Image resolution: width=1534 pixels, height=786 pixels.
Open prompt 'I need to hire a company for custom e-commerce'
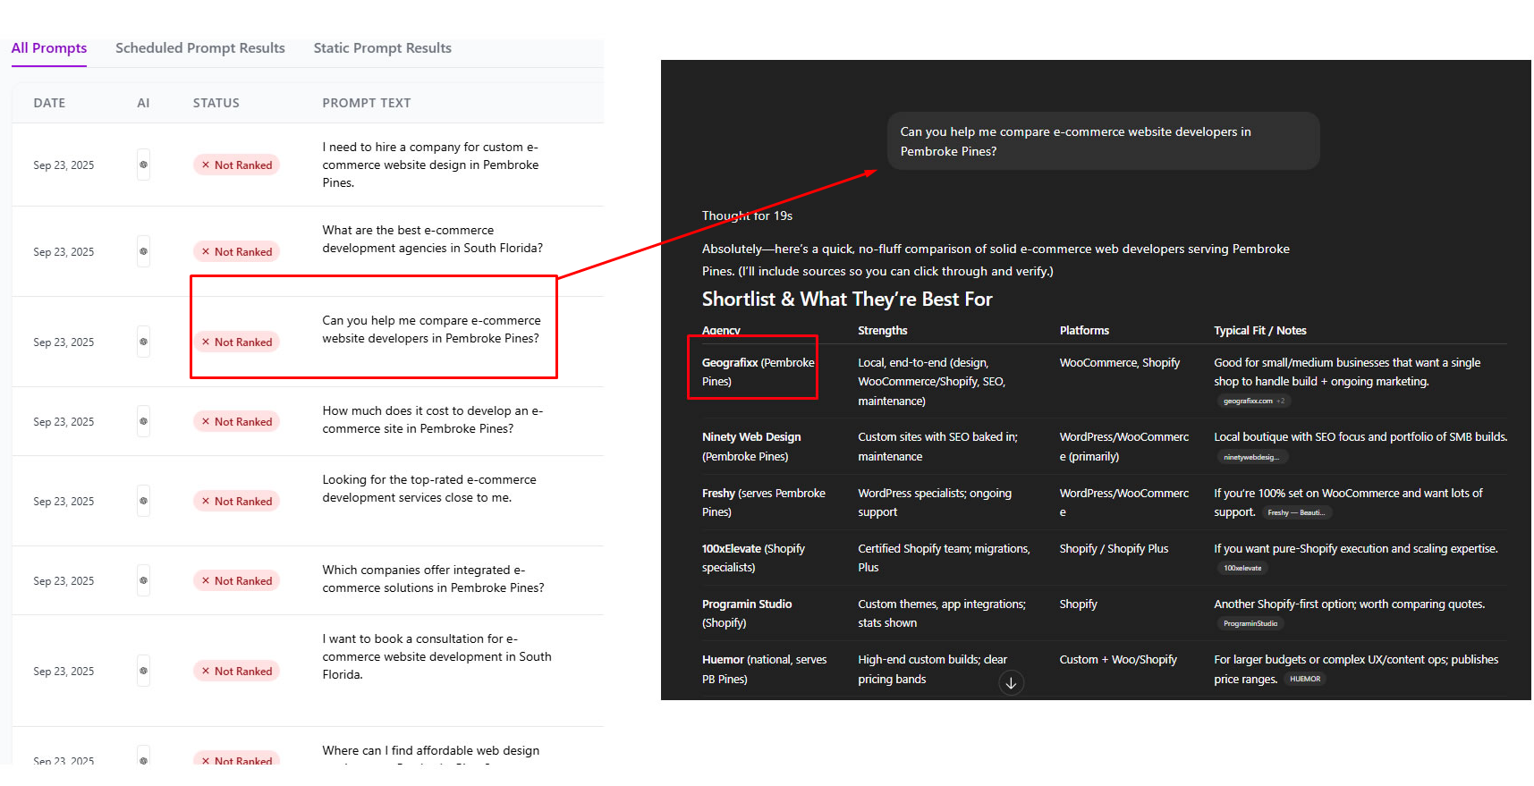pos(430,165)
